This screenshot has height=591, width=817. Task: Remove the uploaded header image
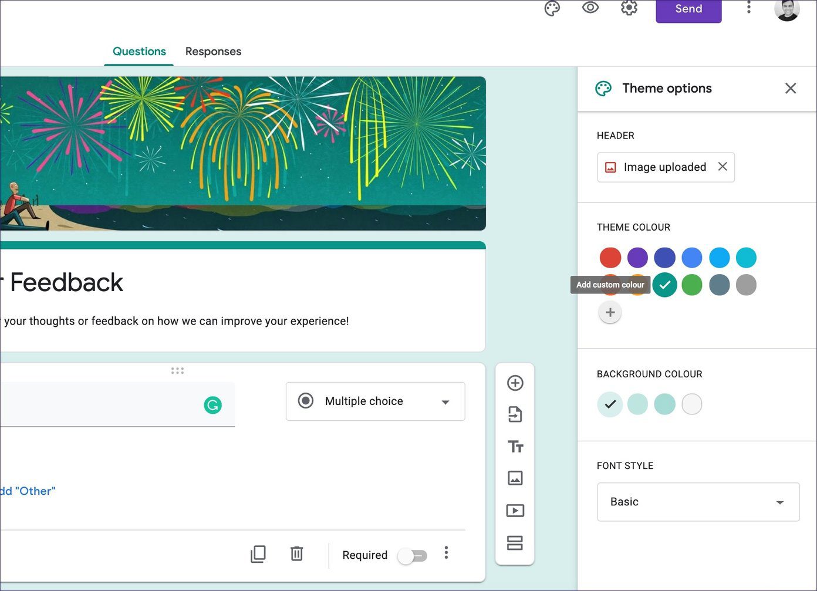(x=723, y=167)
